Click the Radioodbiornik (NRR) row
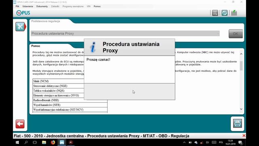 [x=70, y=100]
